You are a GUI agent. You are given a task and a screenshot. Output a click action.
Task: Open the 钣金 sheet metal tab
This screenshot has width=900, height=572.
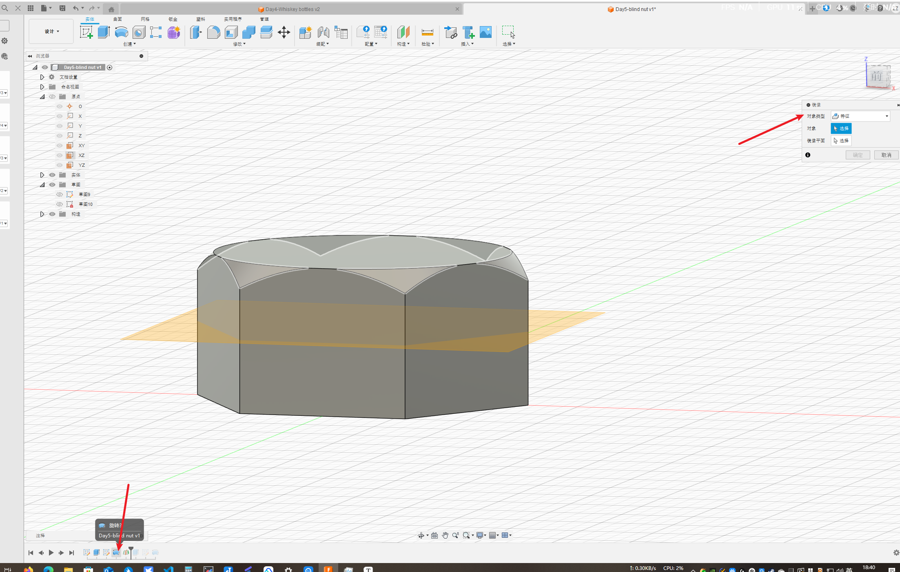click(173, 19)
